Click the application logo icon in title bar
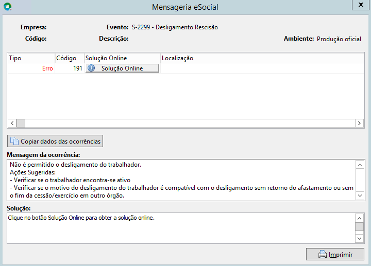 (x=8, y=7)
